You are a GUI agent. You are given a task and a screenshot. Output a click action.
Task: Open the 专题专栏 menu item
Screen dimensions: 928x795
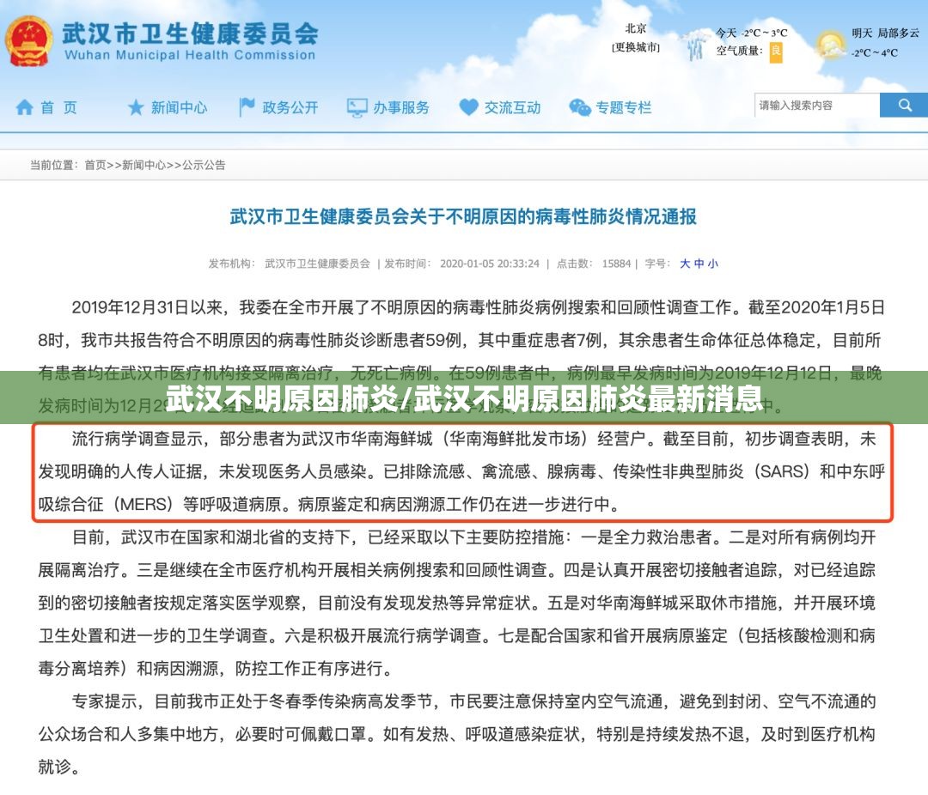click(x=623, y=107)
